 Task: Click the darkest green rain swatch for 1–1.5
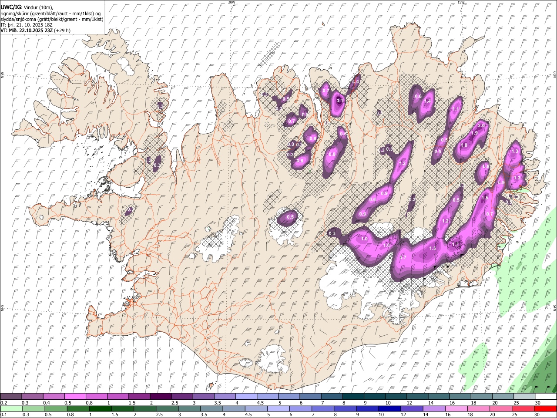pyautogui.click(x=101, y=408)
